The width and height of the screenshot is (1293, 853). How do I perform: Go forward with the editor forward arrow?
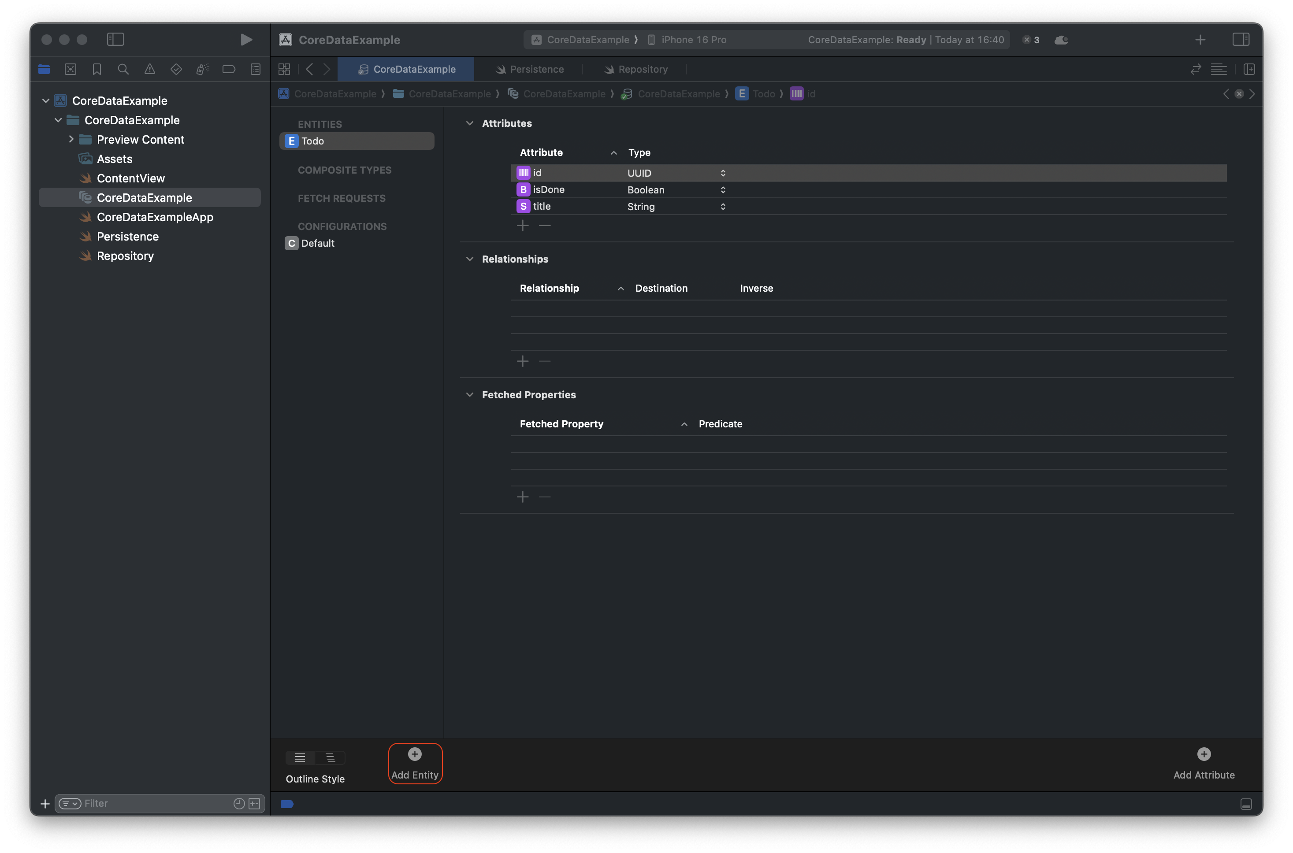tap(327, 69)
